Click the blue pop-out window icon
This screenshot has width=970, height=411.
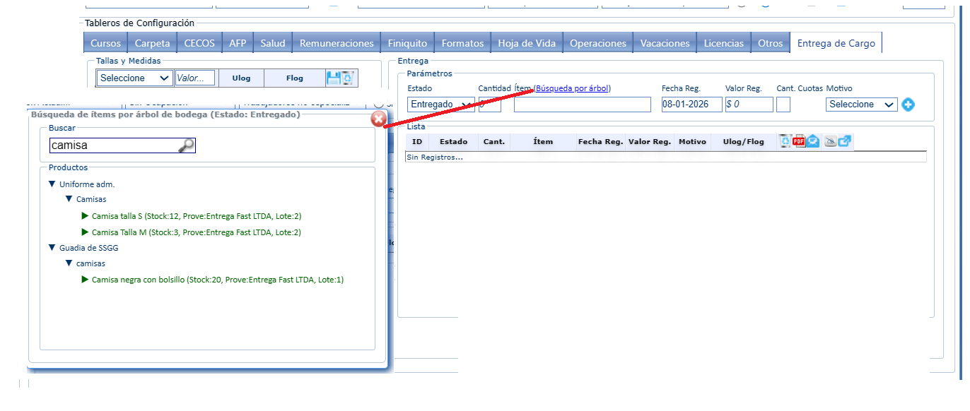click(845, 141)
